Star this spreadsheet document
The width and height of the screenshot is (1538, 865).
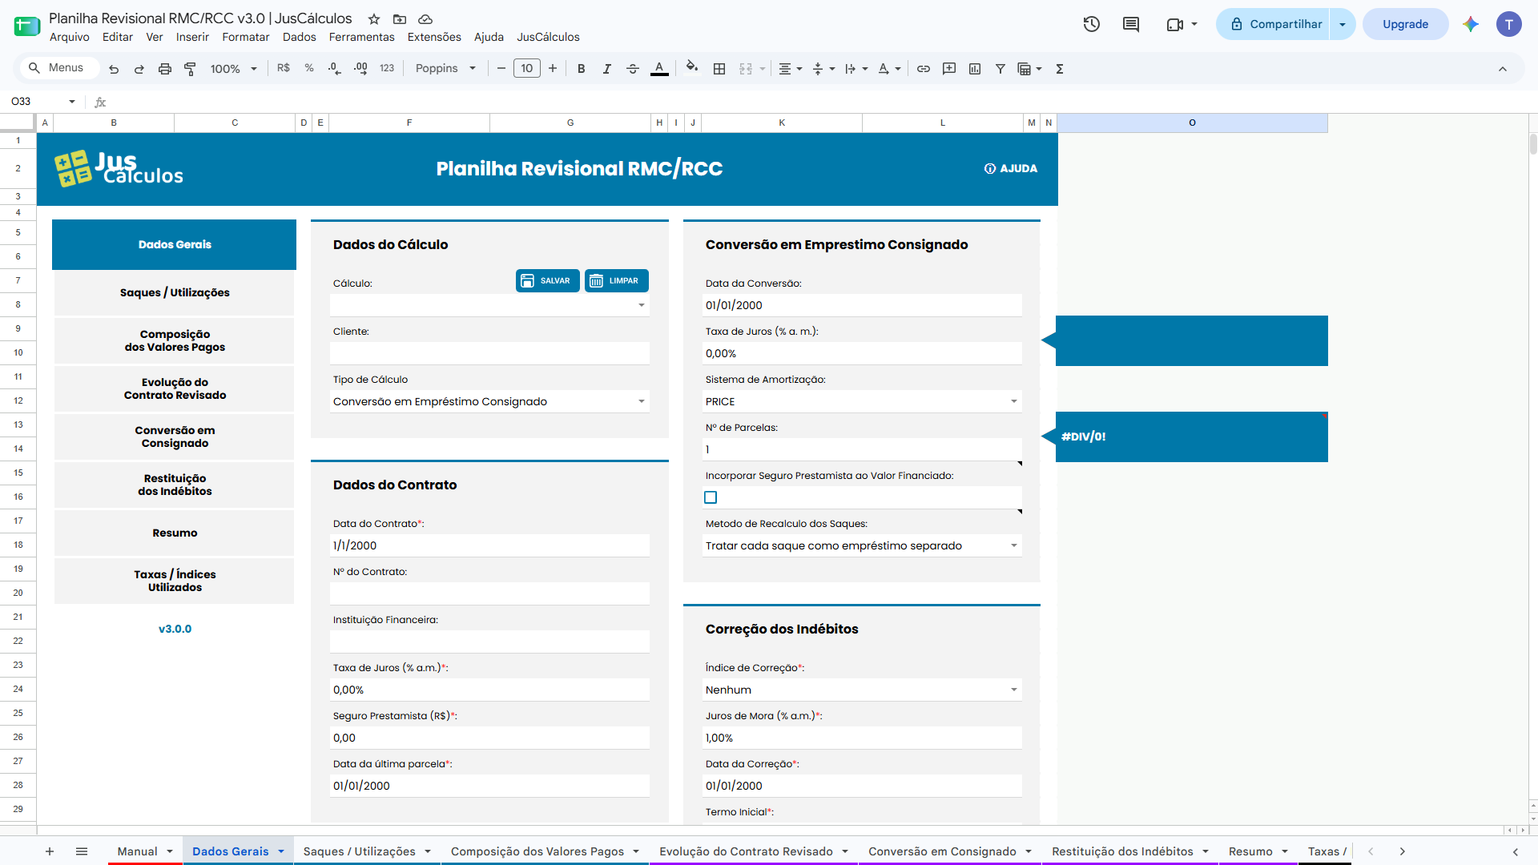374,18
